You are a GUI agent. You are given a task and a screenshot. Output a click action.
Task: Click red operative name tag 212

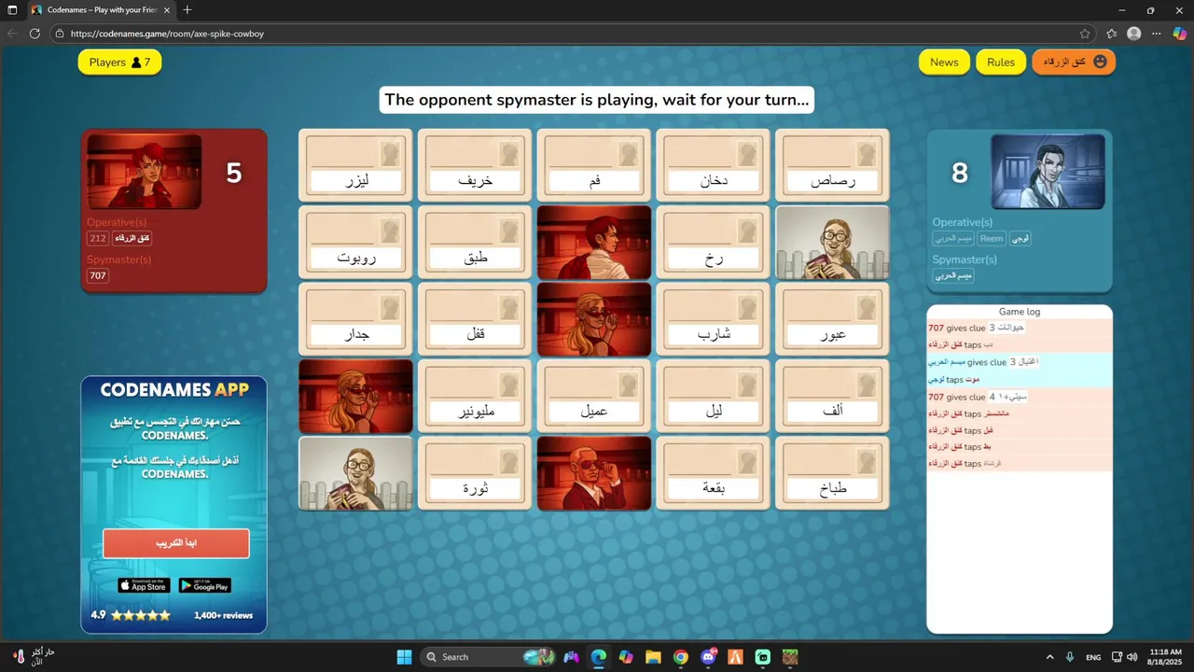98,239
